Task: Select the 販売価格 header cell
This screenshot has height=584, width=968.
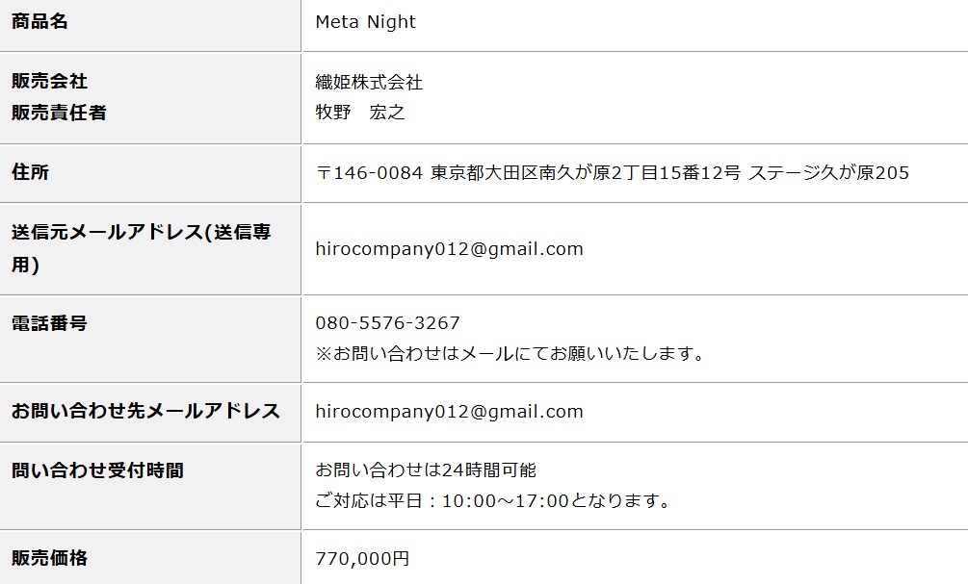Action: 150,557
